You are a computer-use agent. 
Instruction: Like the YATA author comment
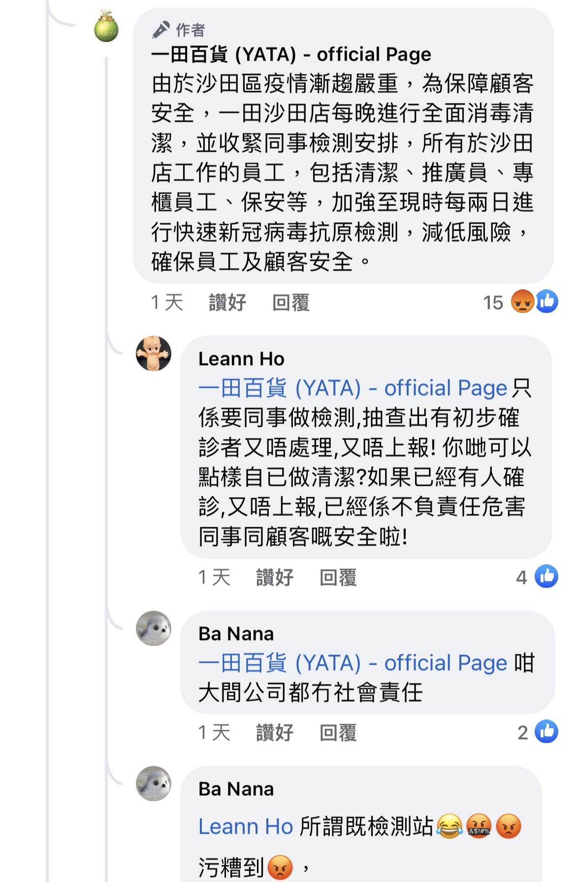point(227,303)
